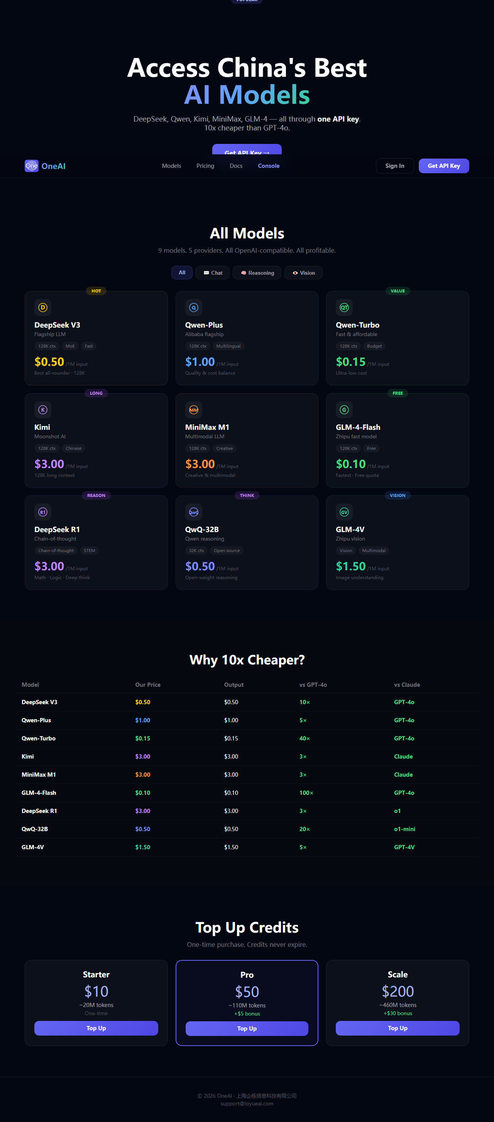Screen dimensions: 494x1122
Task: Open the DeepSeek V3 card title
Action: click(x=57, y=325)
